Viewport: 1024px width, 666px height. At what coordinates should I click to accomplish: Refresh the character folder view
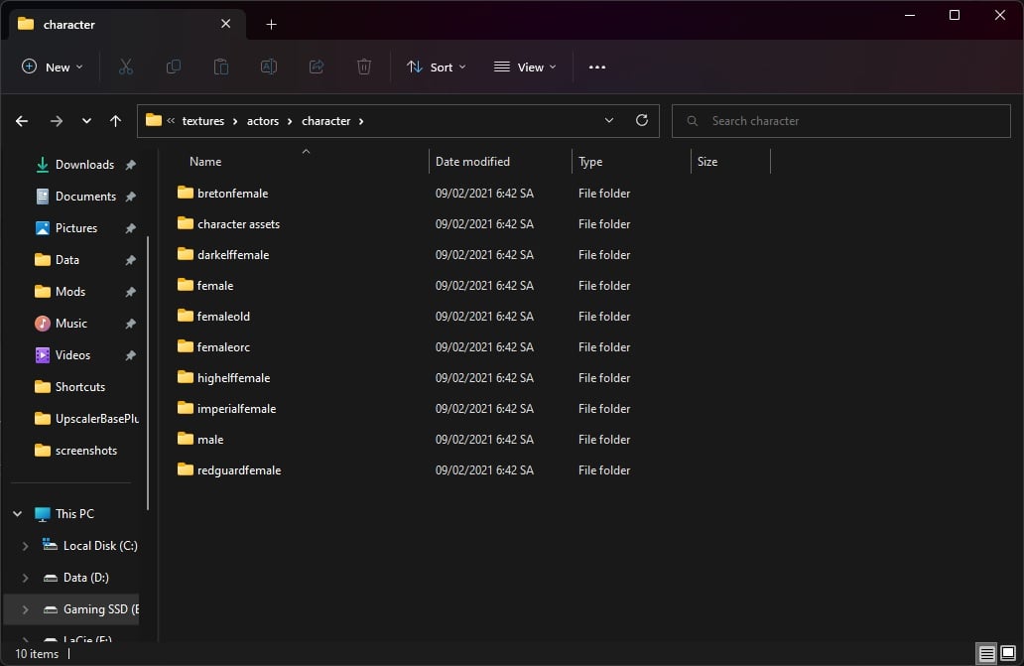tap(641, 120)
